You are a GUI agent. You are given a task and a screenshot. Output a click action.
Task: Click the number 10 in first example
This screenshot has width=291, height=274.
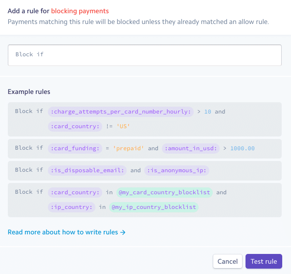pos(208,112)
